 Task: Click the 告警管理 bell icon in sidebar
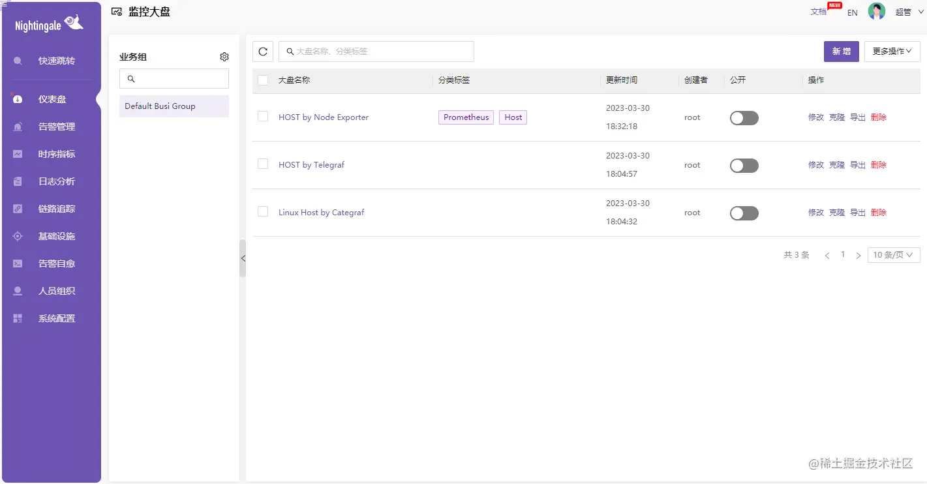click(18, 127)
